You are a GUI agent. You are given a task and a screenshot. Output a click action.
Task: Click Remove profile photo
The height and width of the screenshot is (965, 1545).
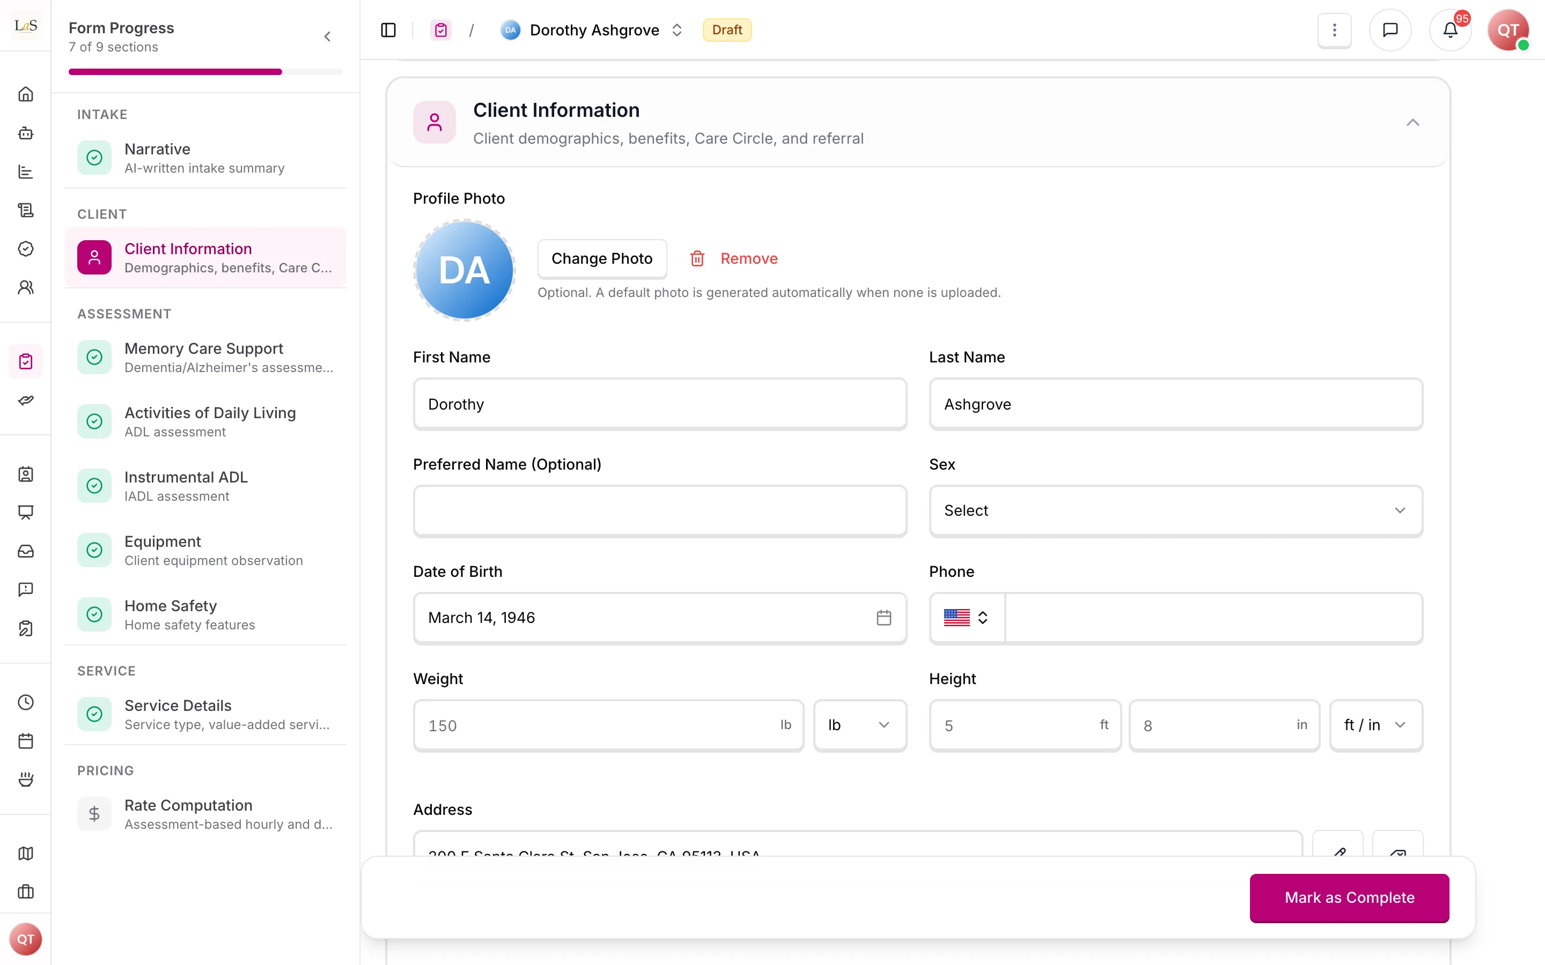(733, 258)
